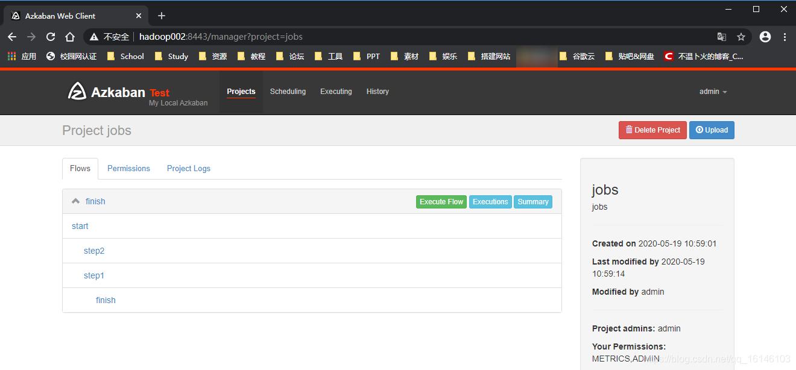
Task: Open the step2 job link
Action: (x=94, y=251)
